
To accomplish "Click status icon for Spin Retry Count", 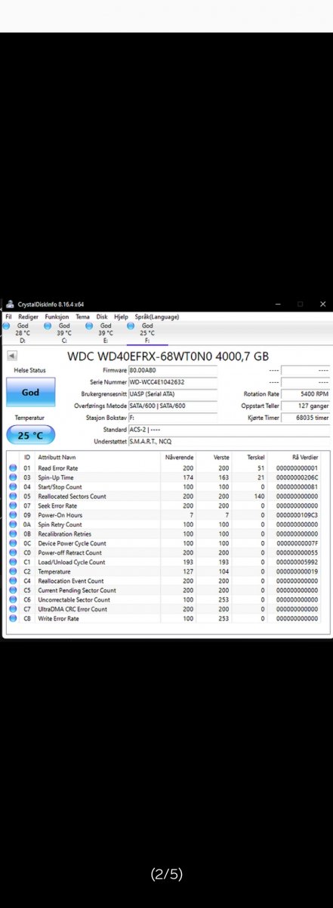I will tap(13, 524).
